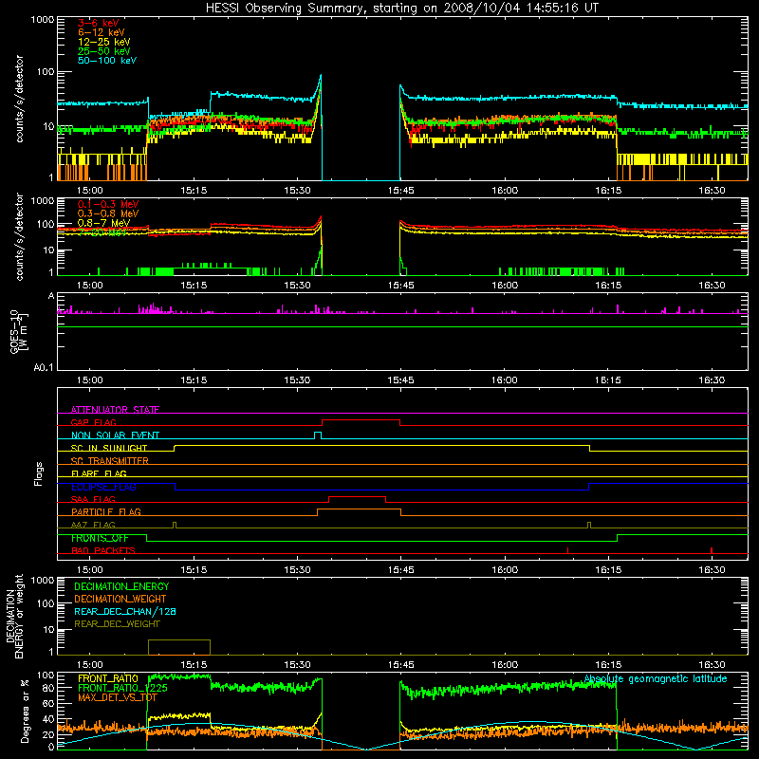Screen dimensions: 759x759
Task: Click the DECIMATION_ENERGY legend label
Action: click(x=121, y=586)
